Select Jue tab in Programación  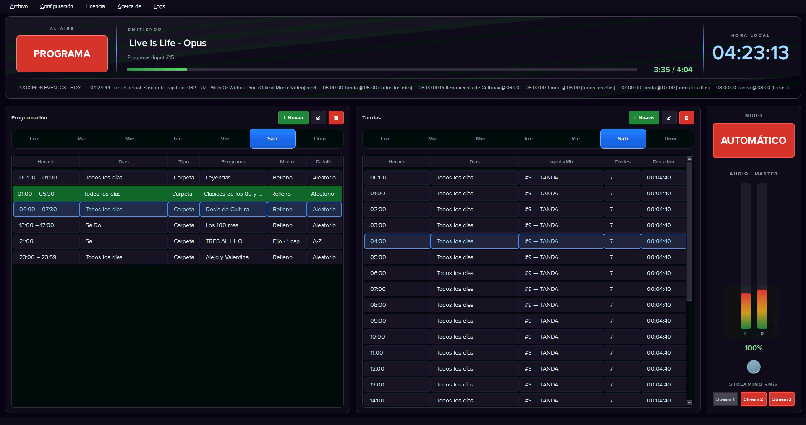pos(177,139)
